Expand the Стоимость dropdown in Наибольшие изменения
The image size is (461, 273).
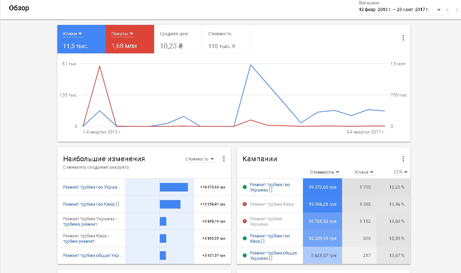click(200, 159)
